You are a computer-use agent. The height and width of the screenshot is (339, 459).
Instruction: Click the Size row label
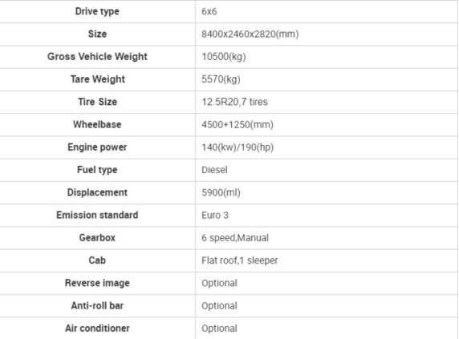[97, 34]
